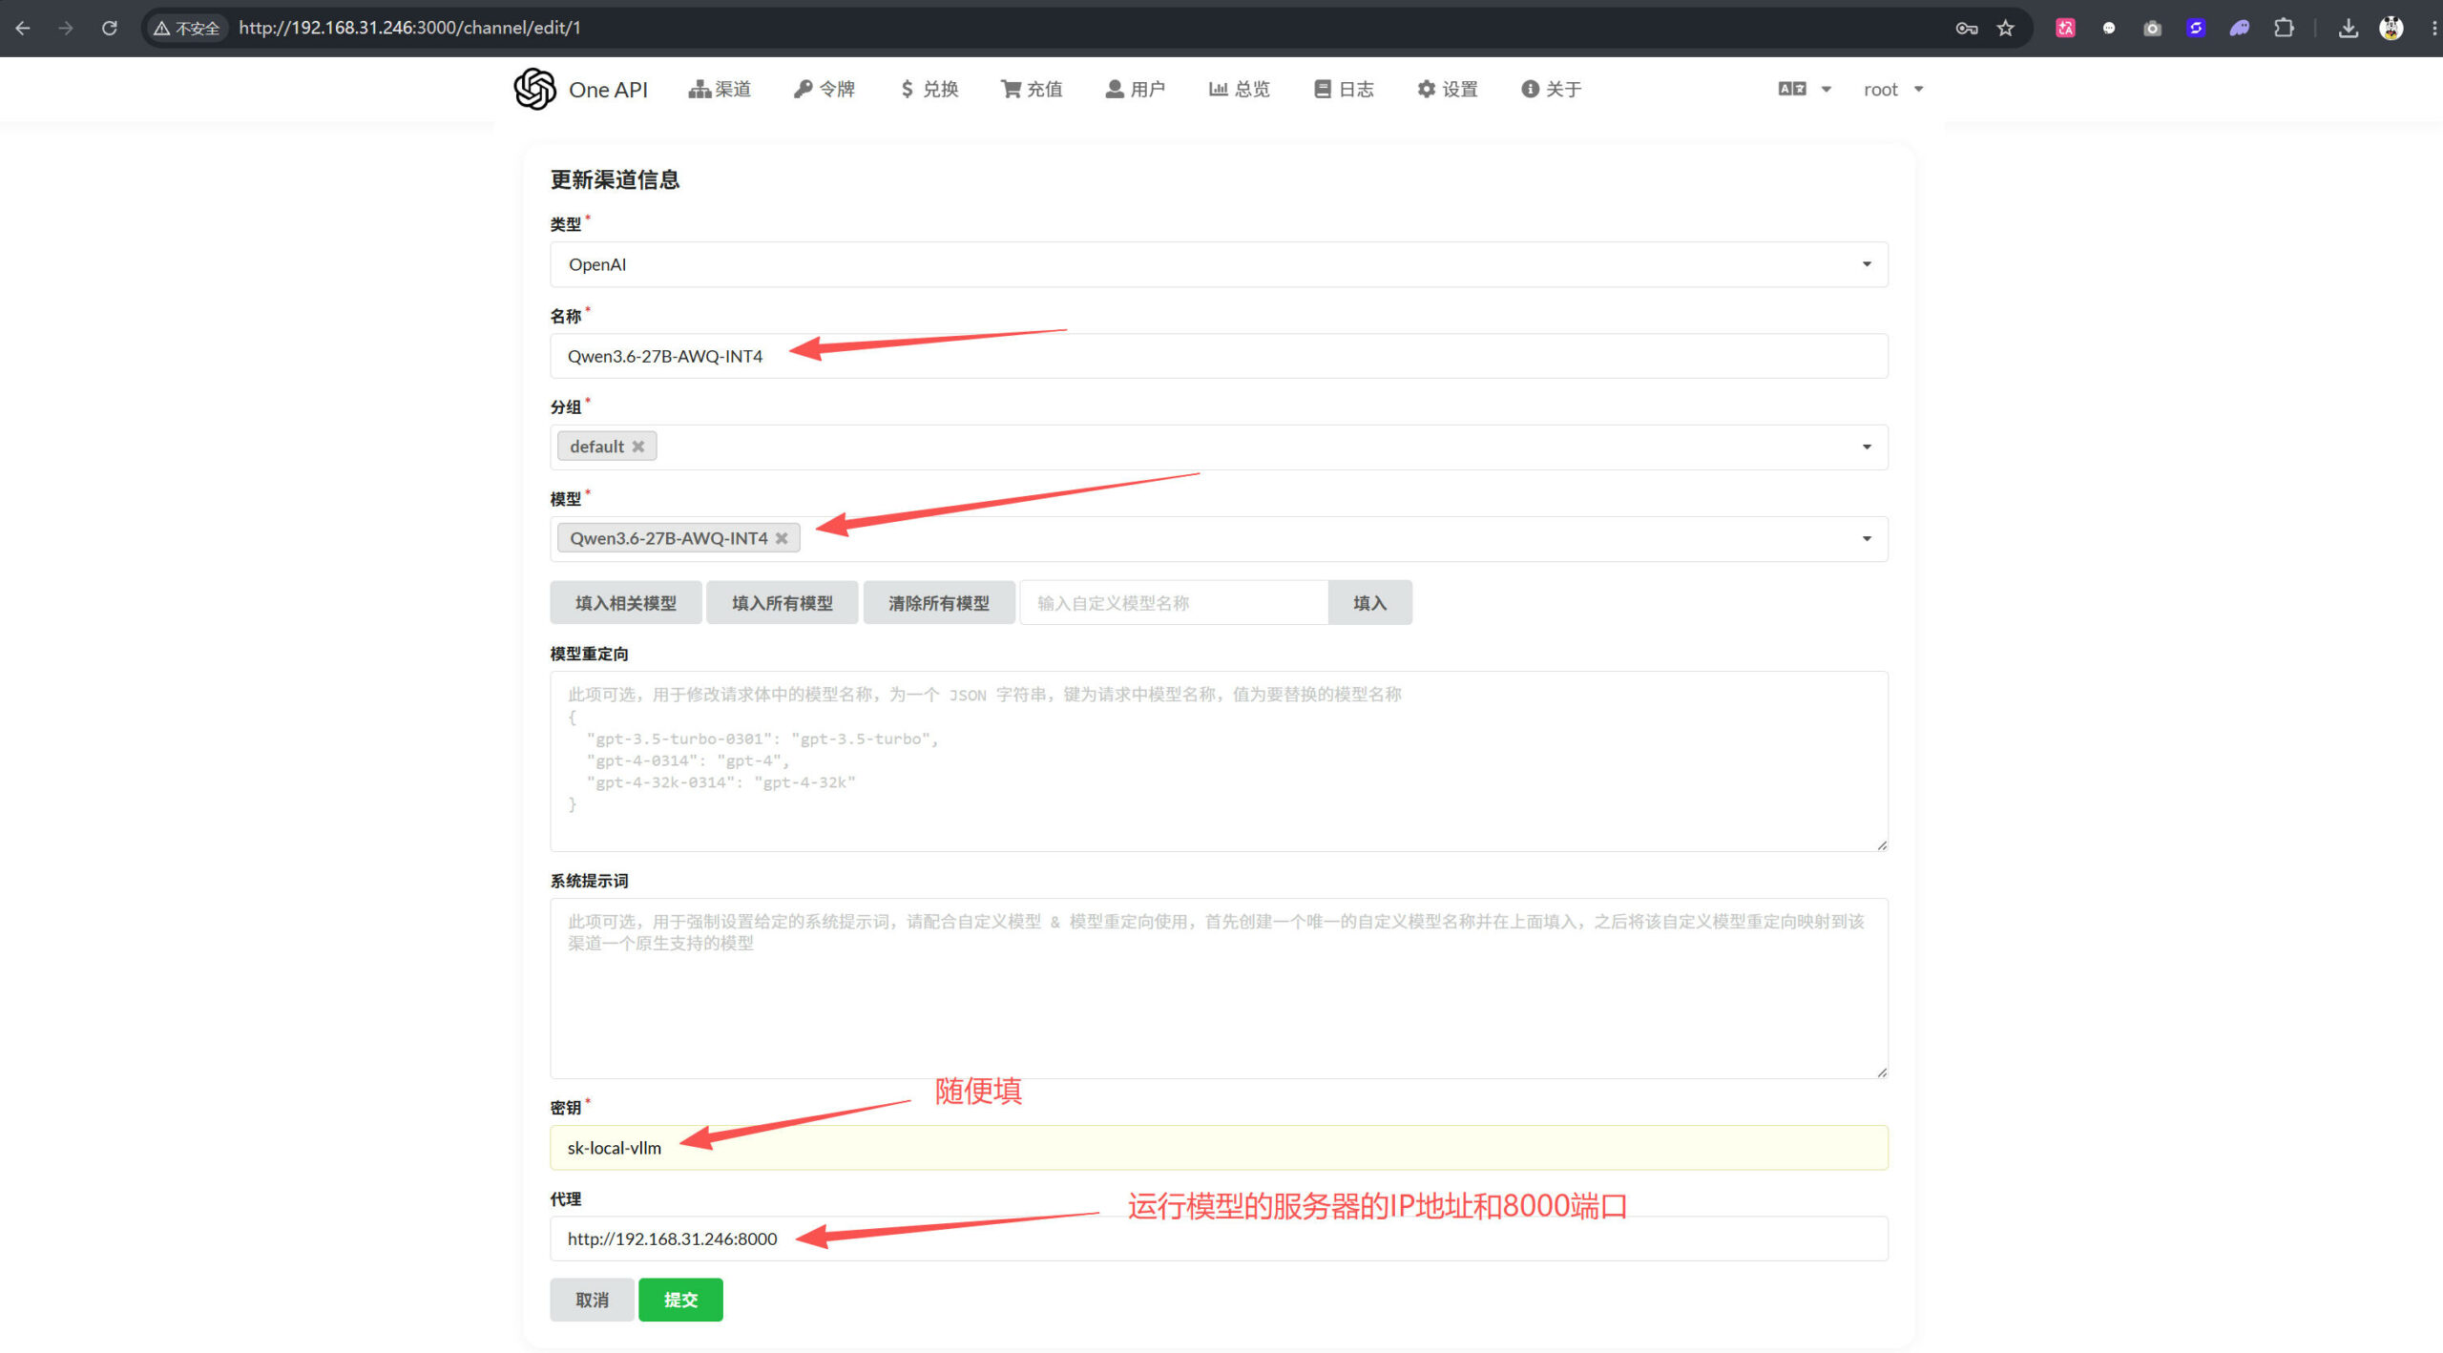
Task: Open the 渠道 channels menu
Action: 720,89
